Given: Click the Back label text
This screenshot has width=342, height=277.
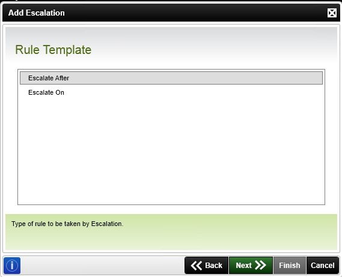Looking at the screenshot, I should pyautogui.click(x=213, y=266).
